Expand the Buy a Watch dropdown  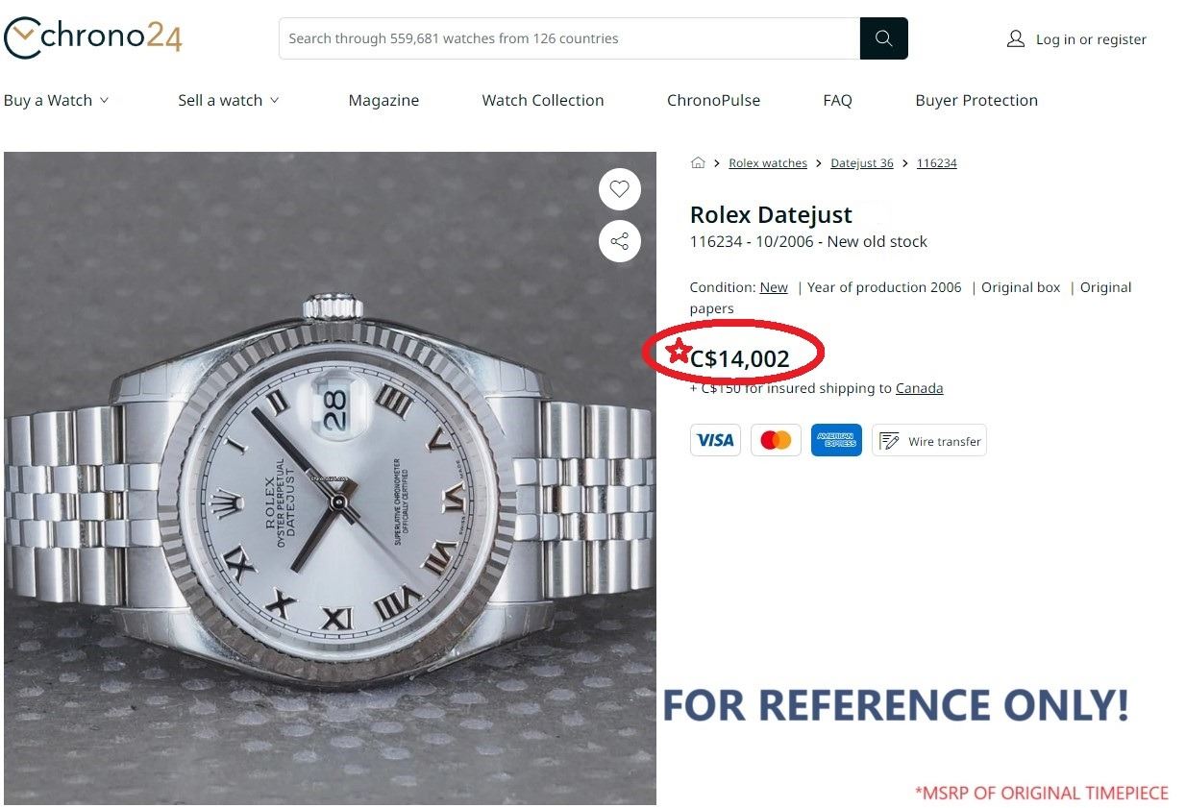[57, 100]
